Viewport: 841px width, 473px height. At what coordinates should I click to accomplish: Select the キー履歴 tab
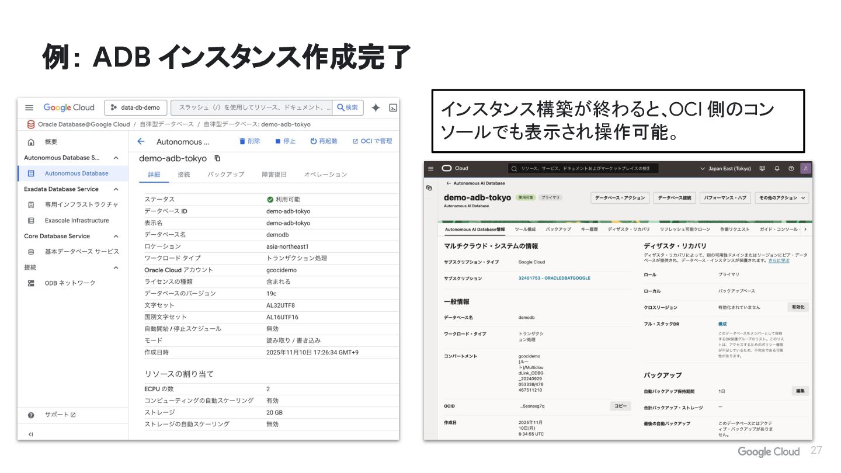pyautogui.click(x=589, y=229)
